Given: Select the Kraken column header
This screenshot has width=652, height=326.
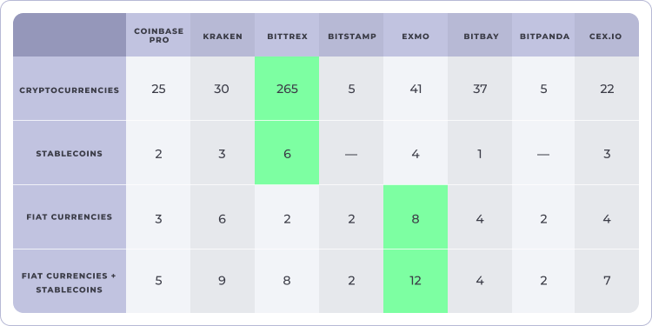Looking at the screenshot, I should [223, 35].
